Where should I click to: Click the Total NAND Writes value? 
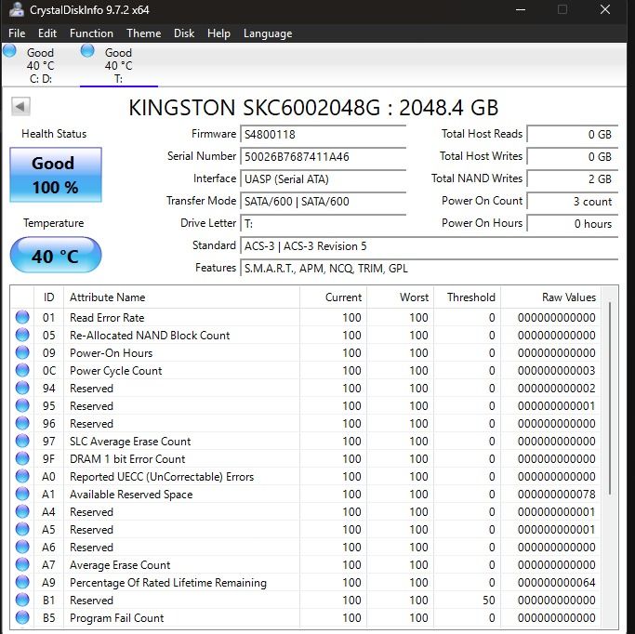coord(572,178)
